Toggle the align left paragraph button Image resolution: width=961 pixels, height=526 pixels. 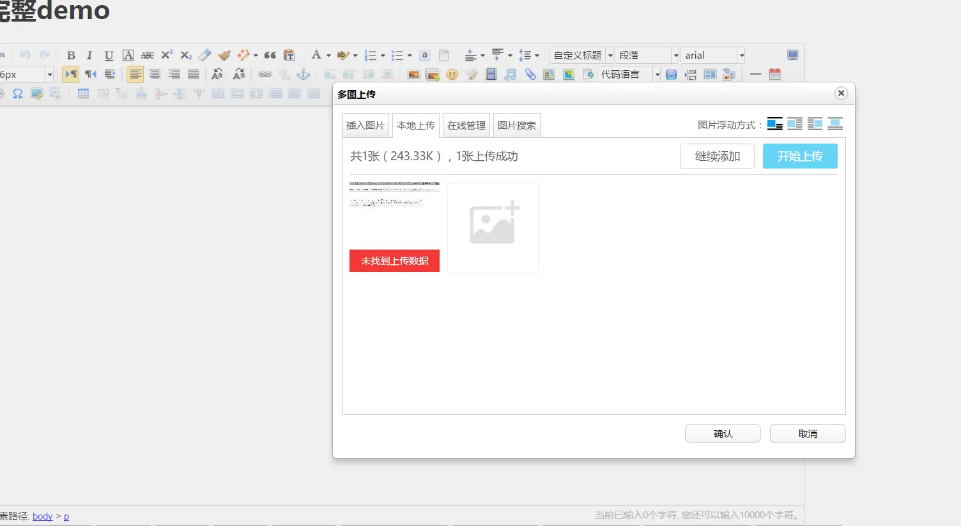pos(135,75)
